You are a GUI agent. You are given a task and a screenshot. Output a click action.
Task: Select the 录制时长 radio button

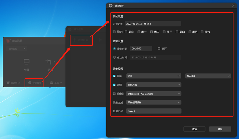pyautogui.click(x=114, y=49)
